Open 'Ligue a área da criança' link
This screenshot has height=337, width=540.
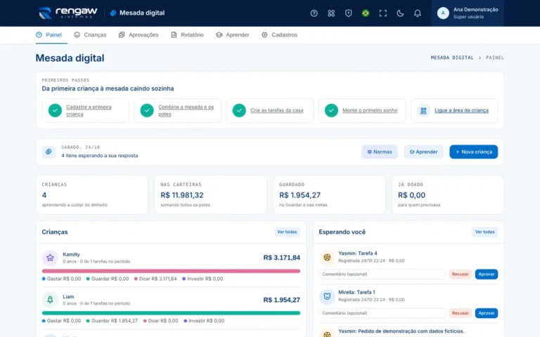(461, 110)
